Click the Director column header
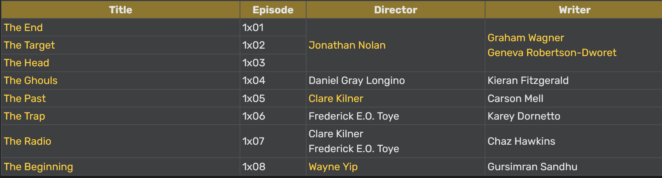662x178 pixels. pyautogui.click(x=396, y=10)
